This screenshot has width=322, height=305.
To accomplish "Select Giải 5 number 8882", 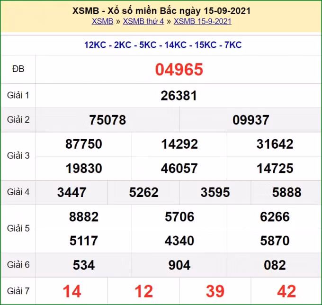I will point(84,217).
